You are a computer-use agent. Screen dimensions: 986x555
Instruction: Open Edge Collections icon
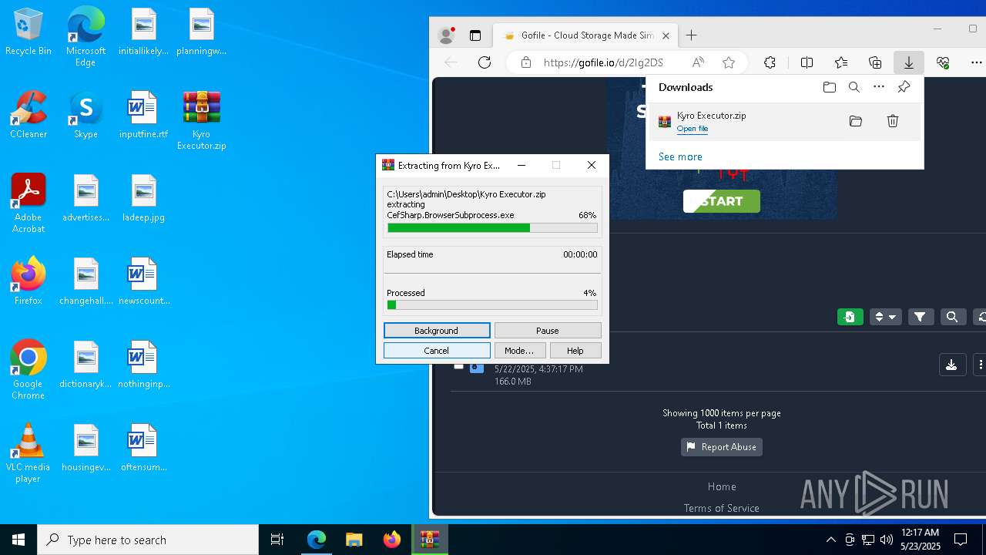tap(875, 62)
